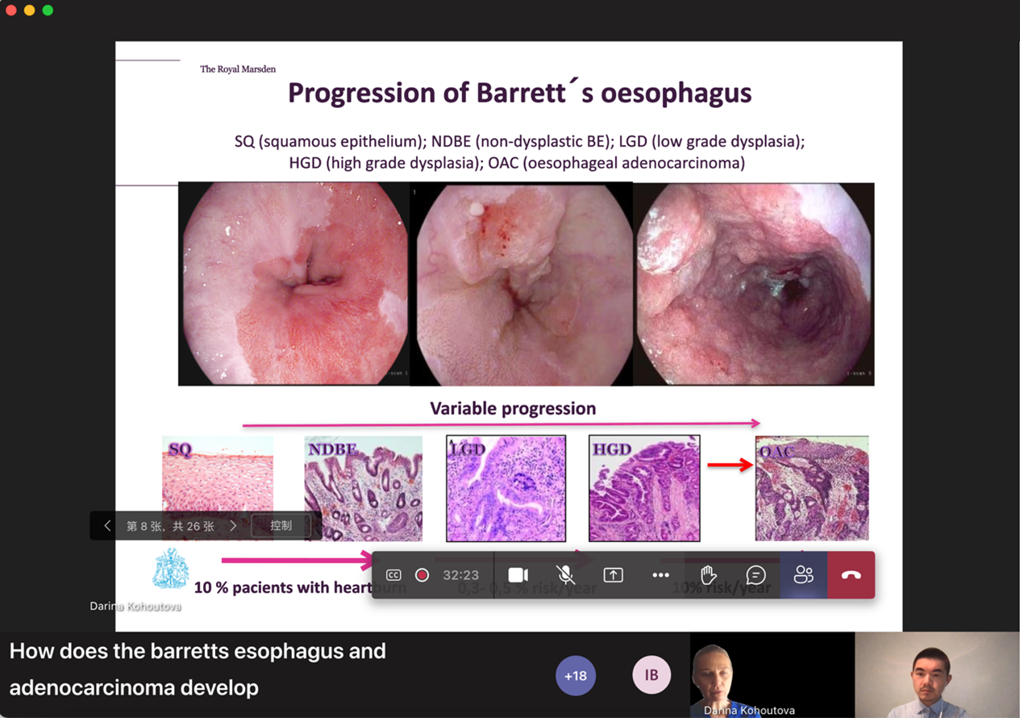The height and width of the screenshot is (718, 1020).
Task: Hang up with the red leave button
Action: [x=851, y=575]
